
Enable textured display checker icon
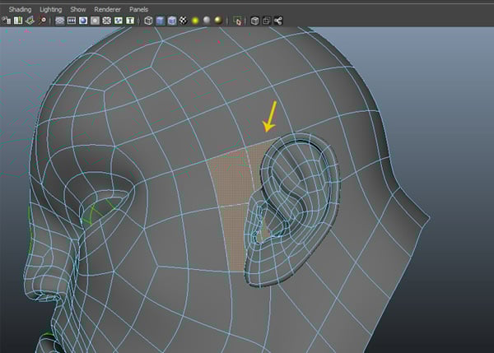coord(184,21)
